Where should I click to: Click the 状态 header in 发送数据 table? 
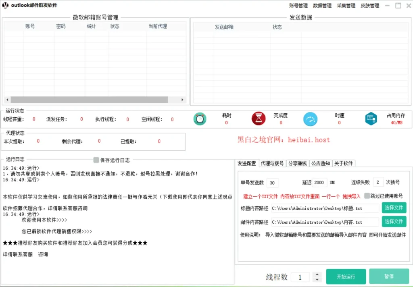277,27
